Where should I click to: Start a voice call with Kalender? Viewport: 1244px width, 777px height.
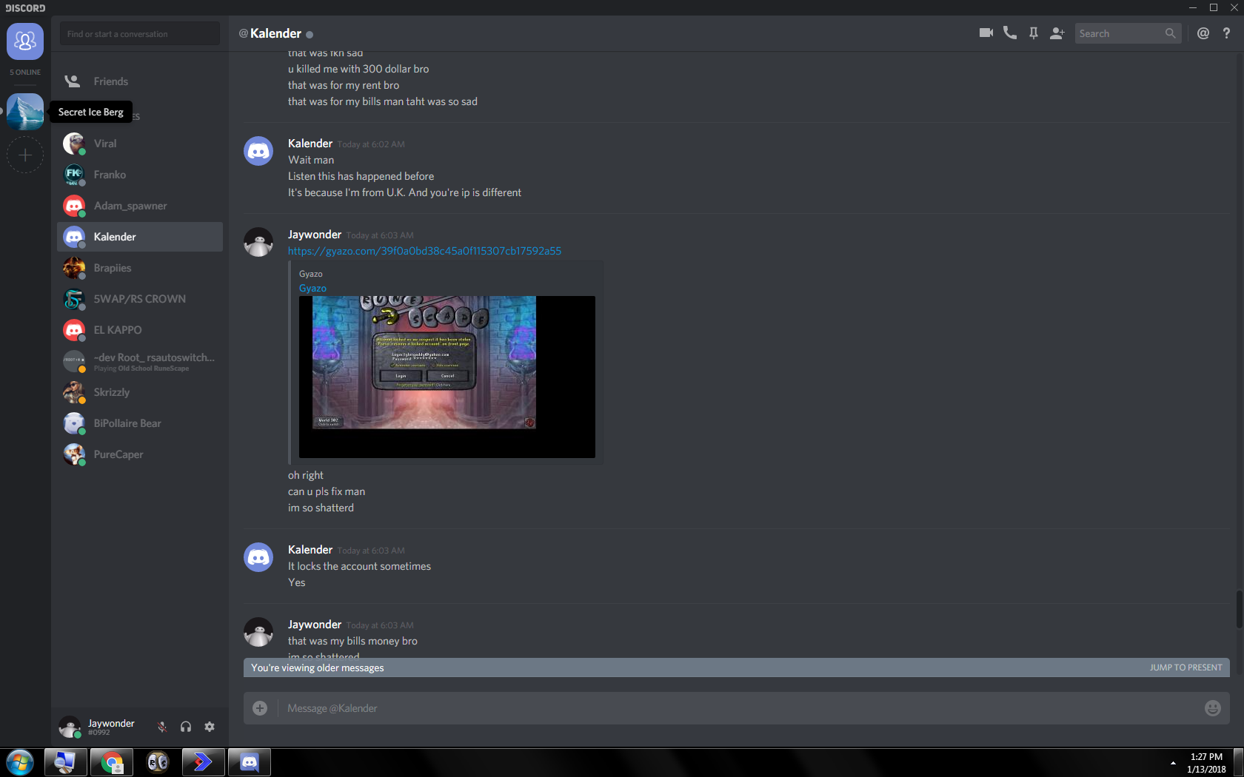click(1009, 33)
